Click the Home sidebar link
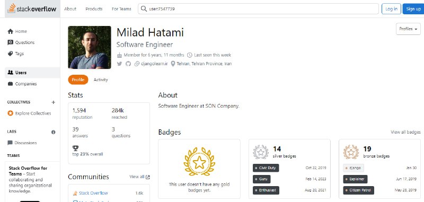 pyautogui.click(x=21, y=31)
